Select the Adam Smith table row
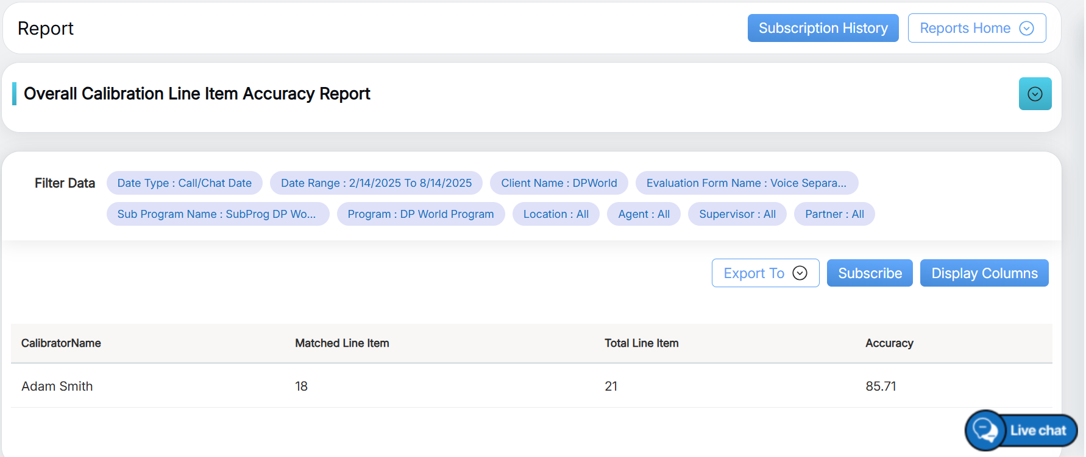 click(57, 386)
